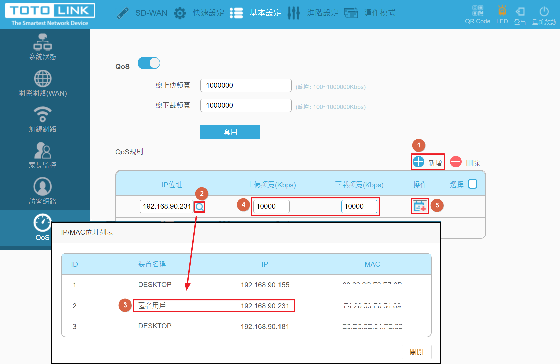
Task: Click the logout icon
Action: pos(520,11)
